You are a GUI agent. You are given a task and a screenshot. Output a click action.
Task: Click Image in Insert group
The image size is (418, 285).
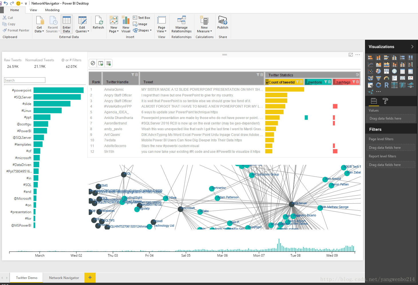[x=140, y=24]
